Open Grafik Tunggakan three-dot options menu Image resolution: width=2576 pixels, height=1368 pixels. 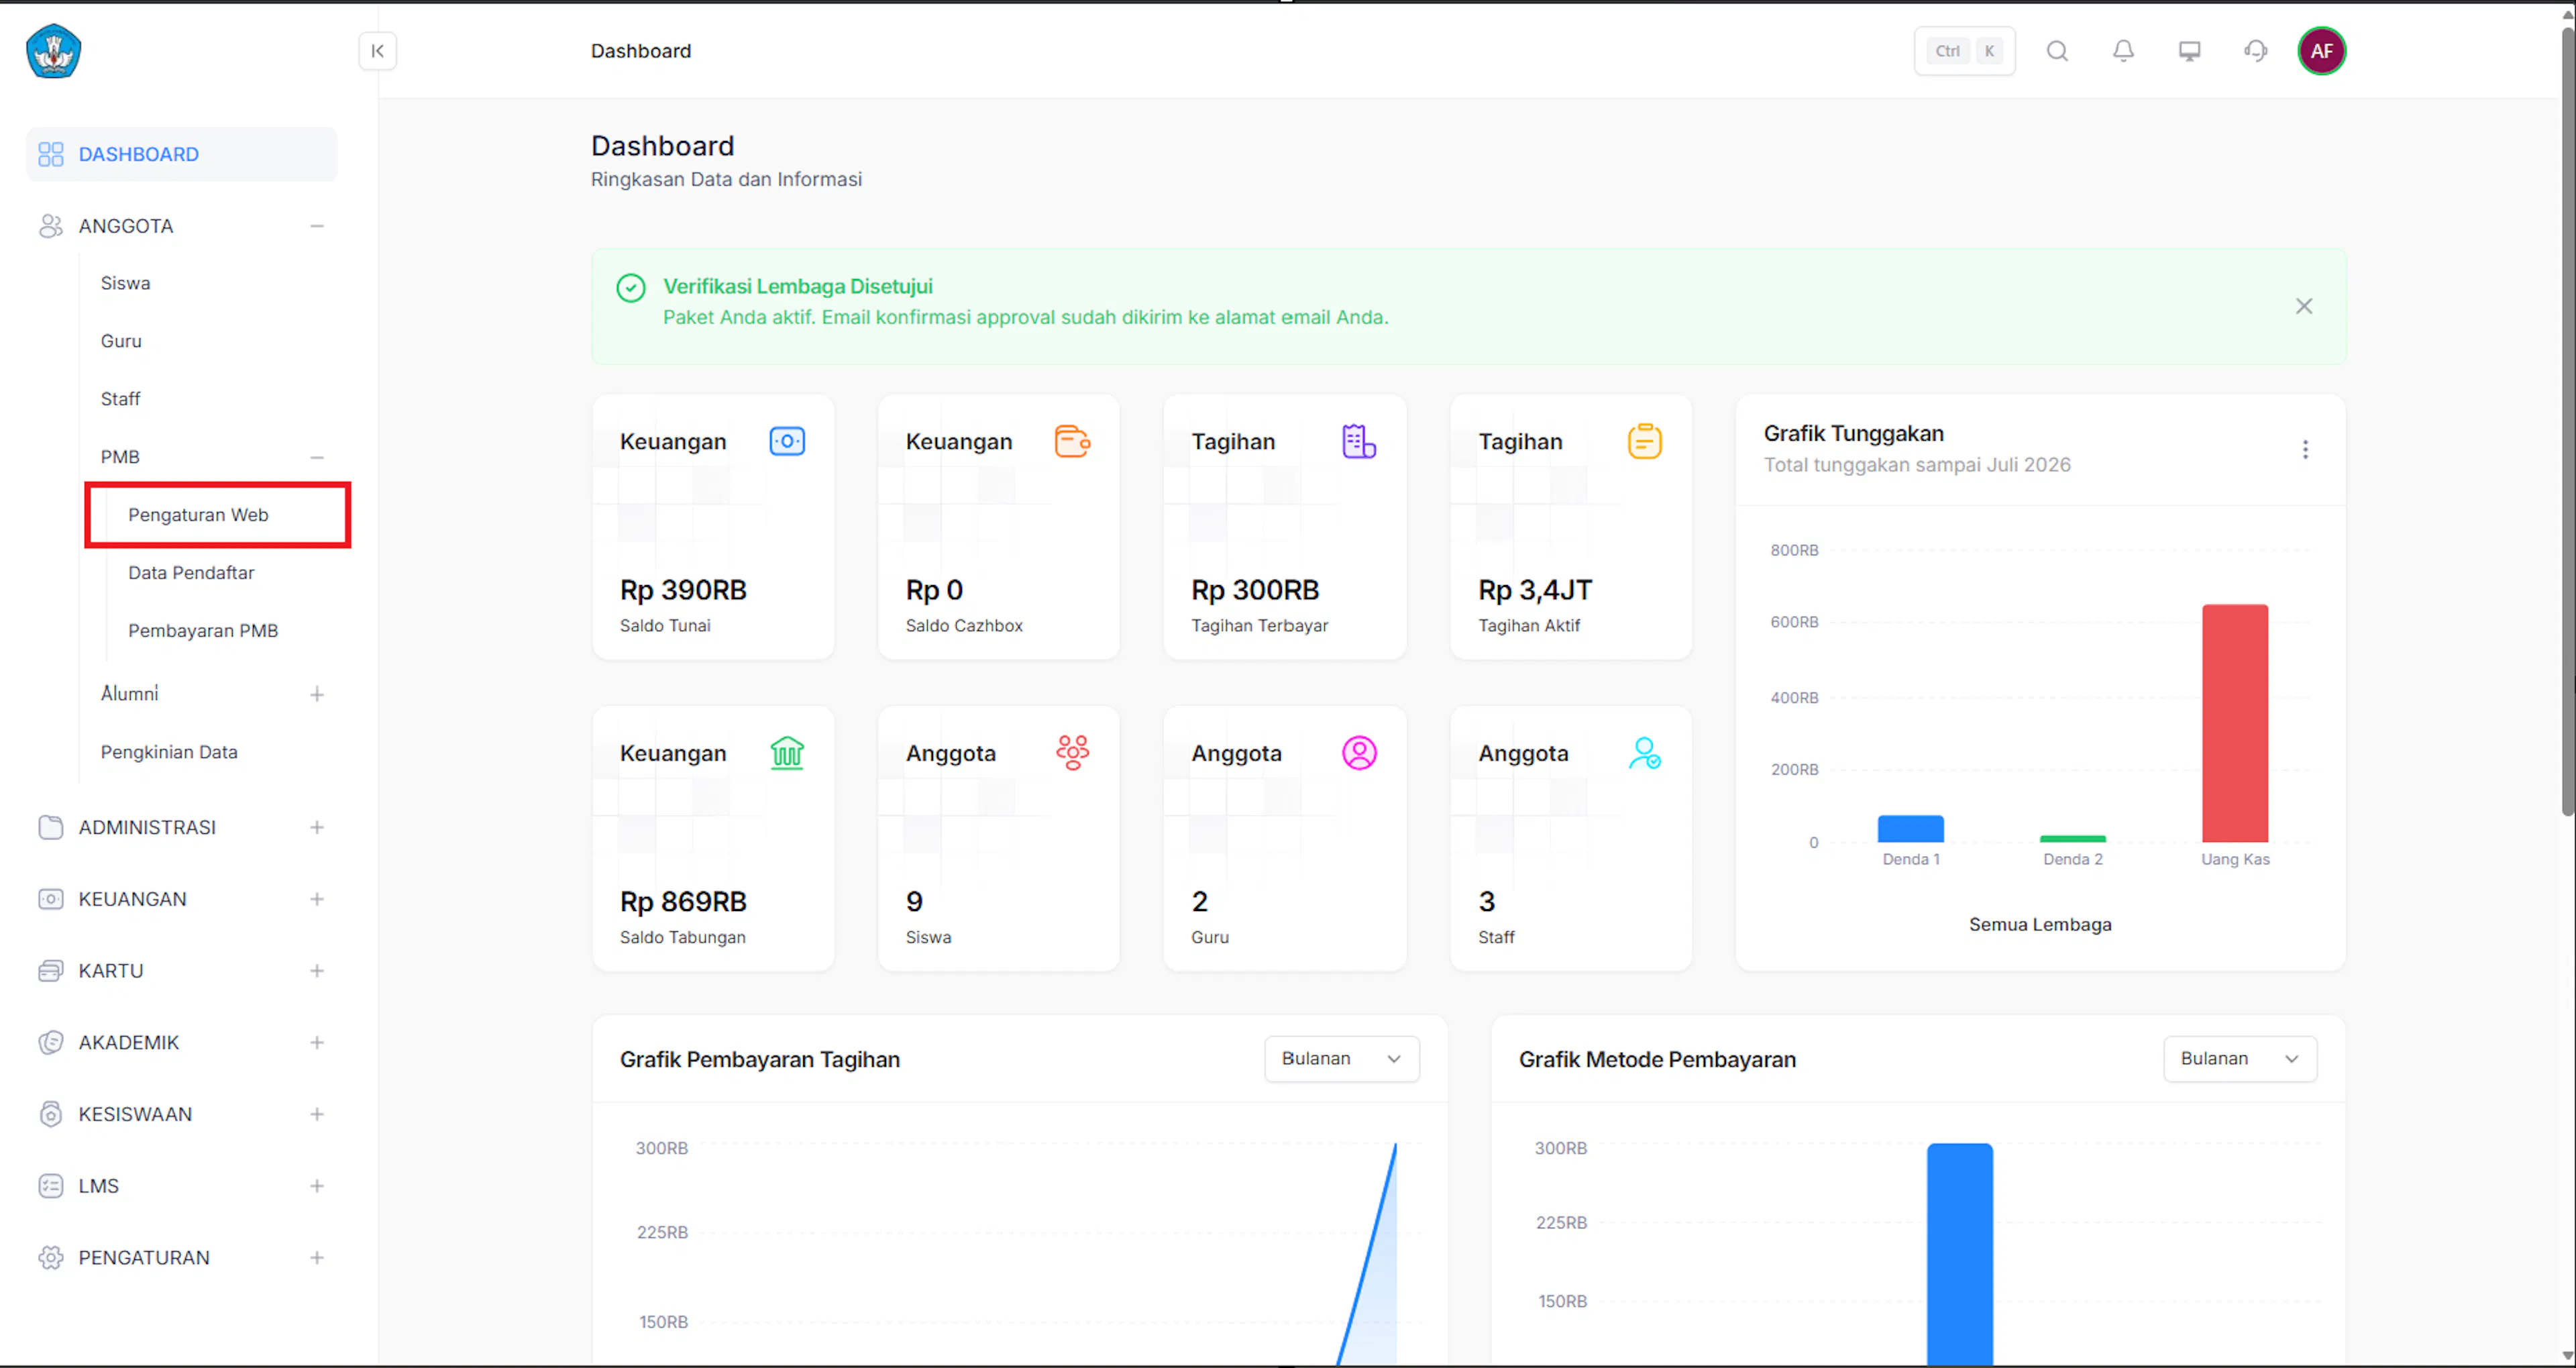[x=2305, y=450]
